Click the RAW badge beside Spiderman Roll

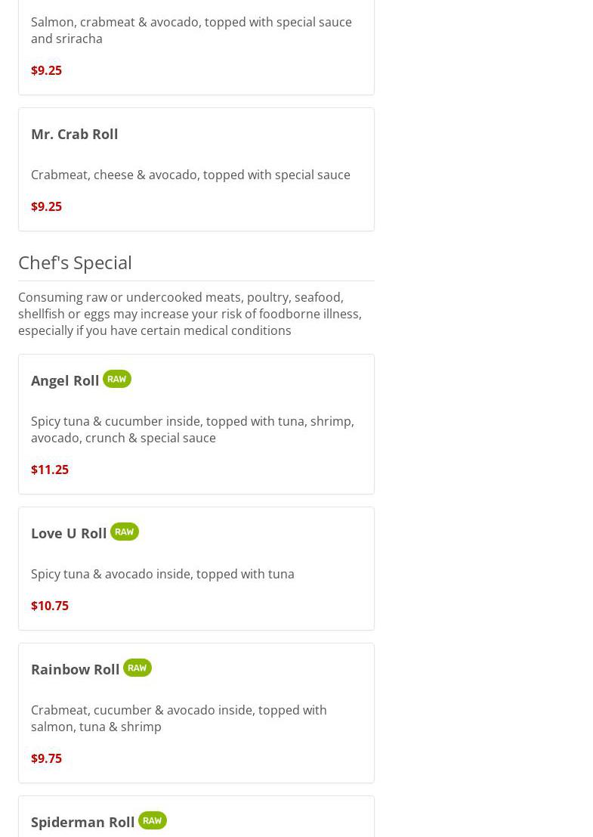pyautogui.click(x=152, y=820)
